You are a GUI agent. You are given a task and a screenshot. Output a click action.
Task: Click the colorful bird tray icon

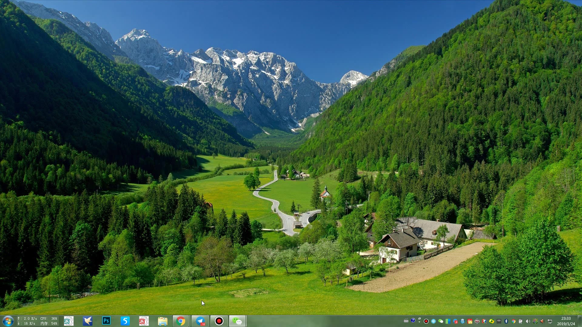pyautogui.click(x=484, y=321)
